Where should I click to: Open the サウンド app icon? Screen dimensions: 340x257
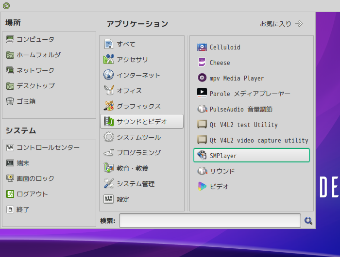tap(202, 171)
